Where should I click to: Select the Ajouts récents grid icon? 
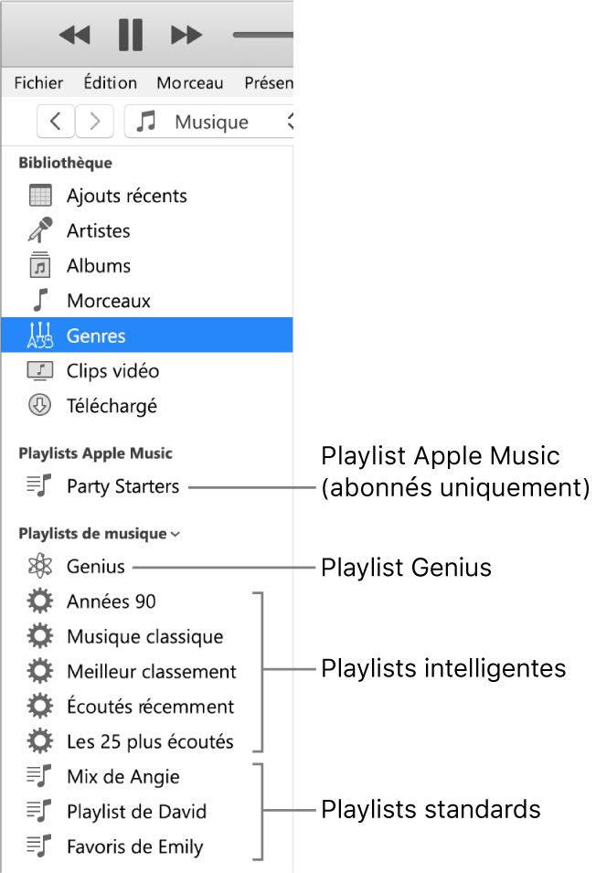tap(37, 195)
